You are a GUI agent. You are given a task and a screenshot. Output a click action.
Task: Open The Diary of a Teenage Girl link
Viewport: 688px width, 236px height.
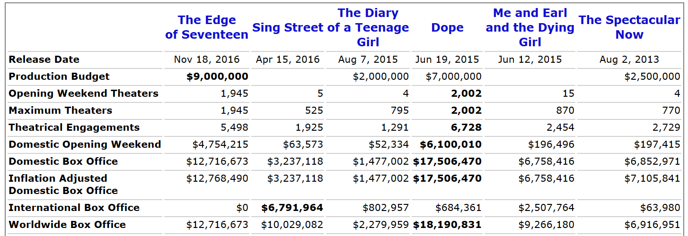coord(368,27)
